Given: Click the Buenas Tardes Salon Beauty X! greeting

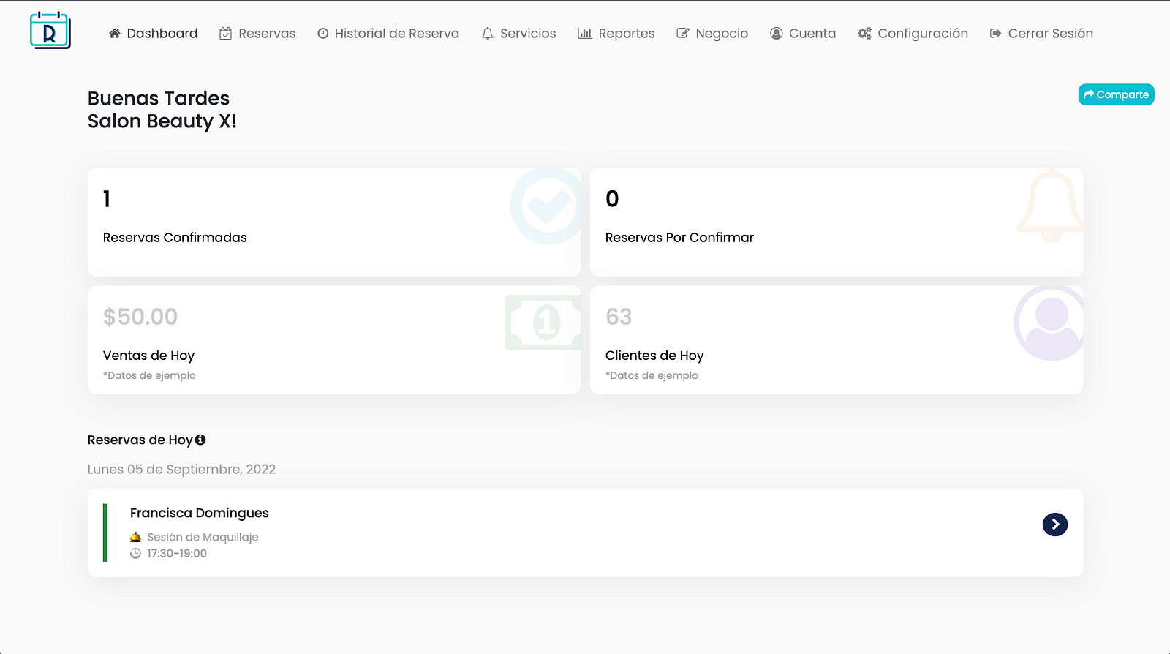Looking at the screenshot, I should click(x=162, y=110).
